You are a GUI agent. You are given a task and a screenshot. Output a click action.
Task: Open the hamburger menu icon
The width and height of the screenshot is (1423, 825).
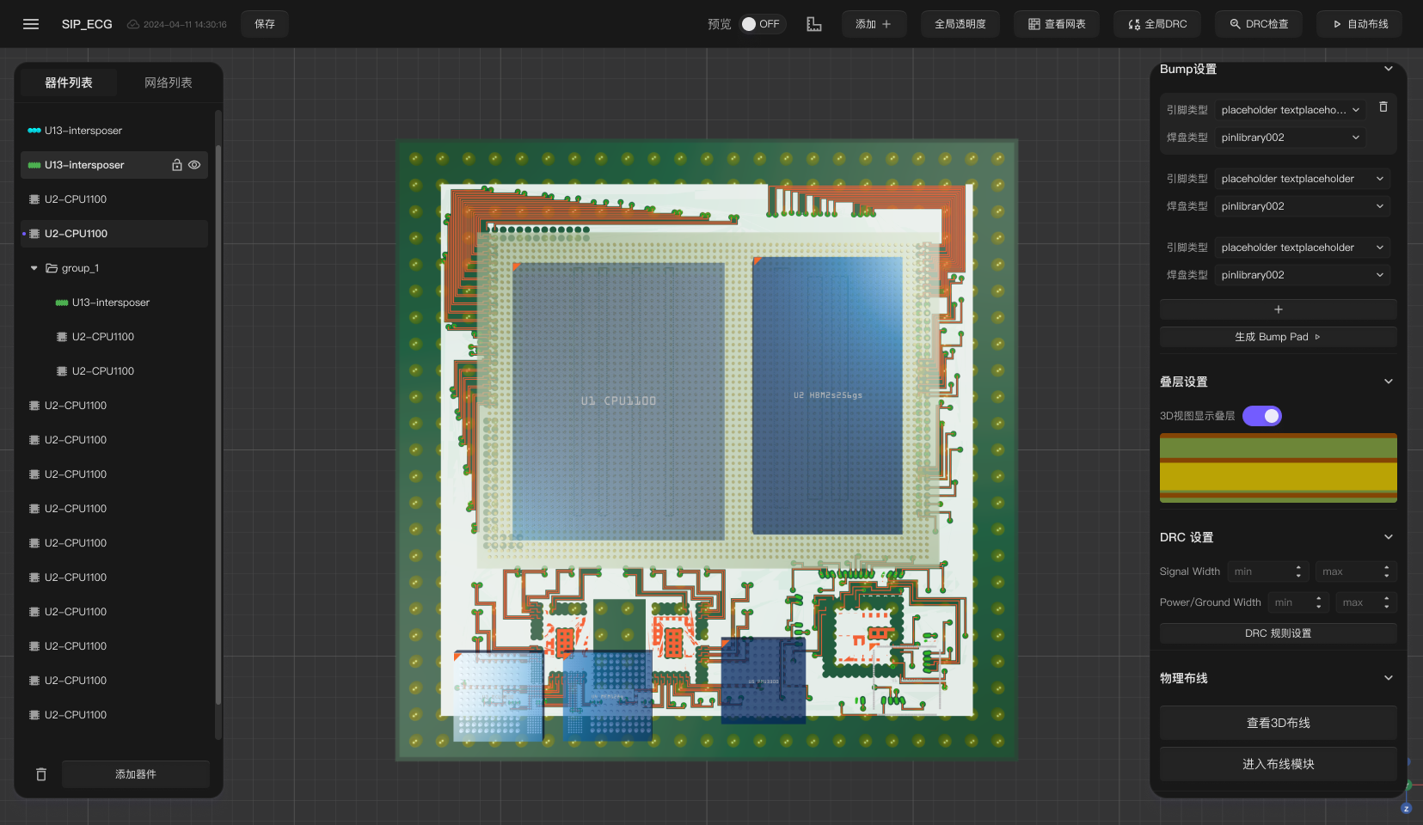coord(31,24)
